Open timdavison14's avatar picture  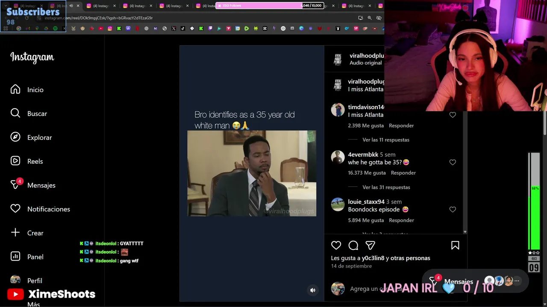[338, 110]
